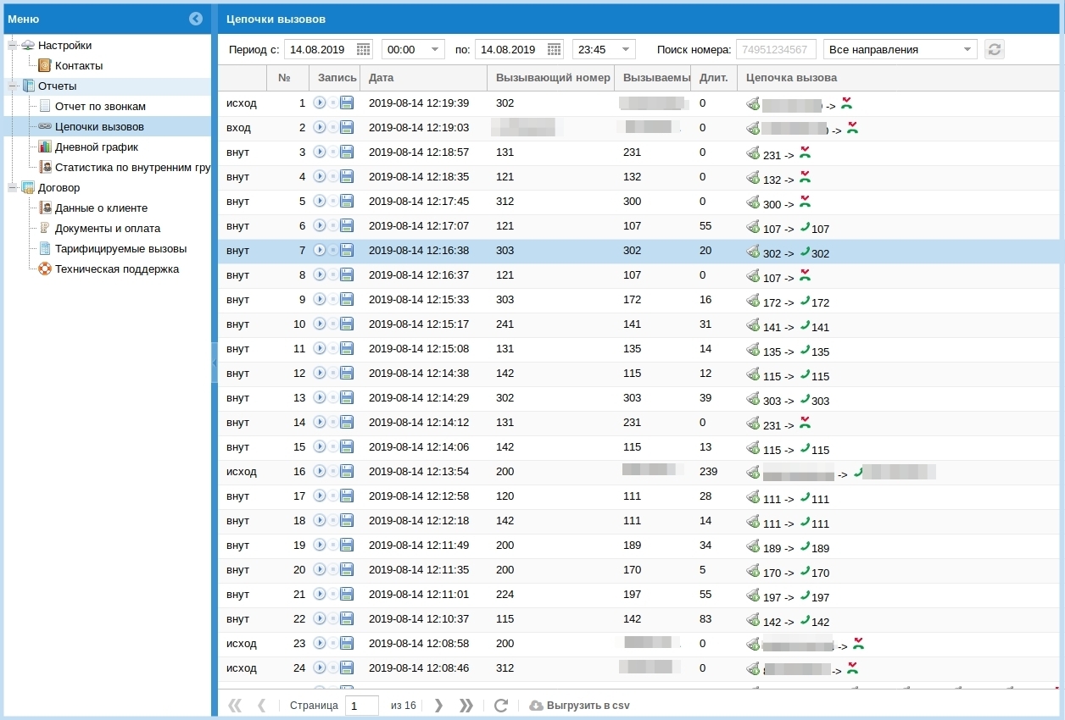Open Данные о клиенте
The height and width of the screenshot is (720, 1065).
click(x=101, y=208)
